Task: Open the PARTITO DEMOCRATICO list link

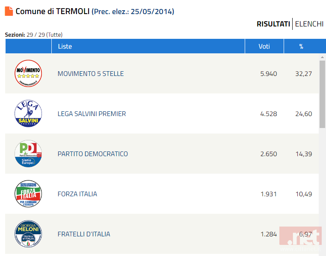Action: [93, 154]
